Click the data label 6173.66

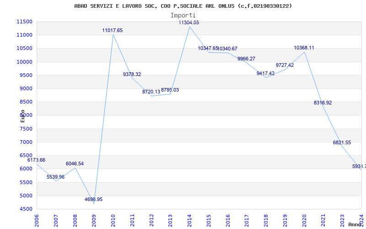coord(37,160)
